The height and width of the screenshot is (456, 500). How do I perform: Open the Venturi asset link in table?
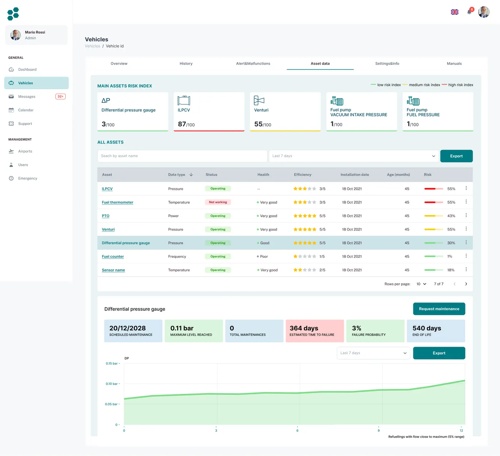point(108,230)
